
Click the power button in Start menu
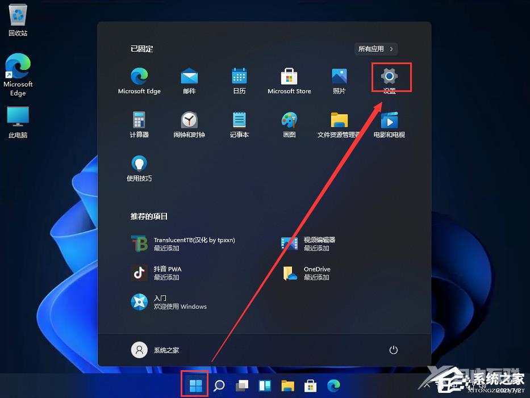(x=394, y=350)
